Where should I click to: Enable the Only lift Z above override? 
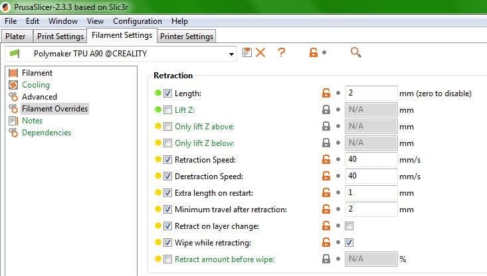click(168, 127)
